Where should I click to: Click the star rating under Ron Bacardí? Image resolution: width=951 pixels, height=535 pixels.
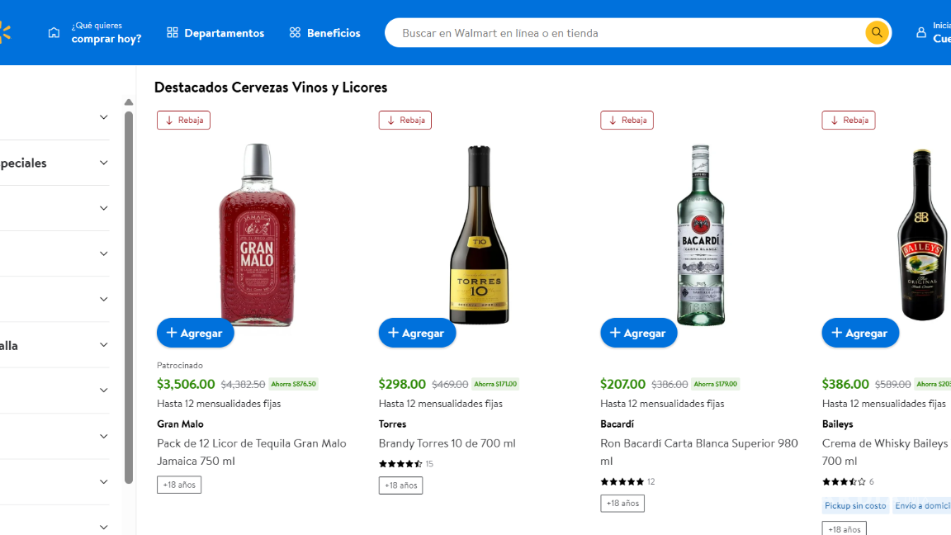point(622,481)
